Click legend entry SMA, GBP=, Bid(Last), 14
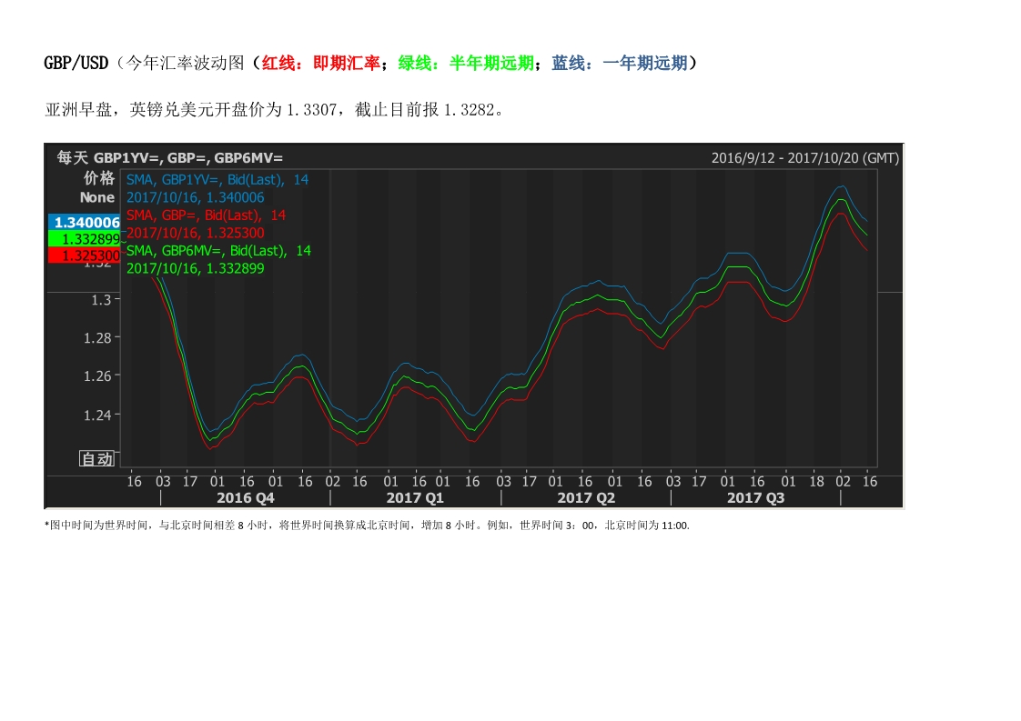The width and height of the screenshot is (1021, 721). pyautogui.click(x=206, y=215)
